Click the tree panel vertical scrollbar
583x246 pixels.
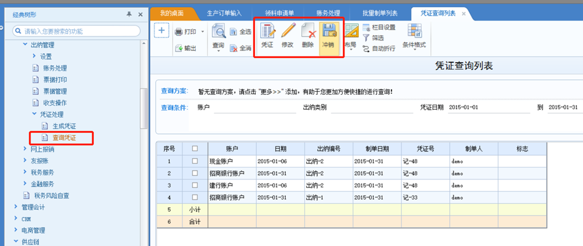coord(144,108)
